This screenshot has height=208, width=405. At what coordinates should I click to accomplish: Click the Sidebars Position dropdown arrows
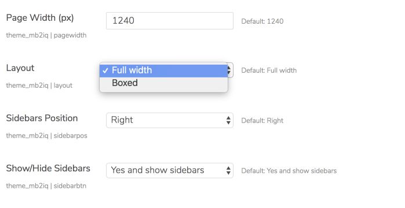228,120
